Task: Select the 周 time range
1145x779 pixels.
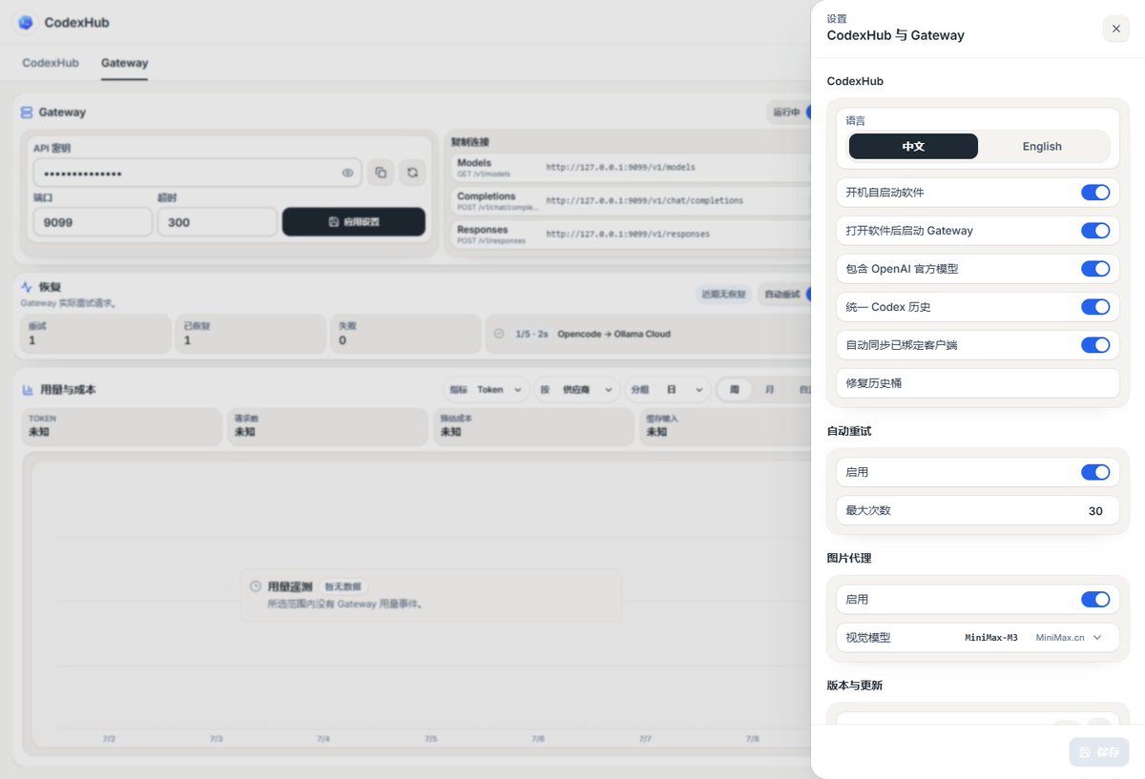Action: tap(735, 390)
